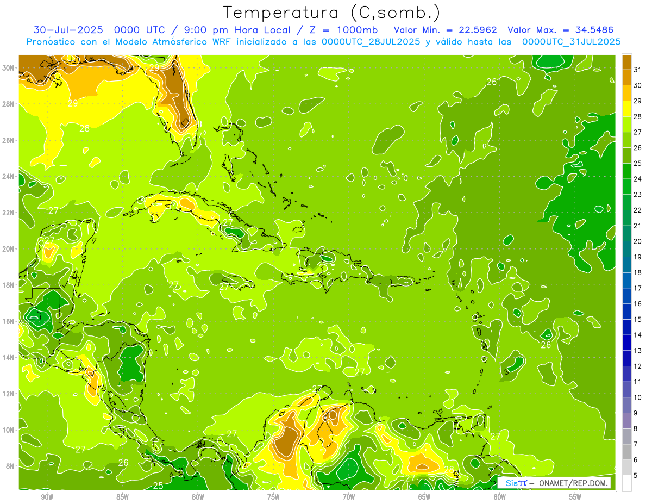Click the date '30-Jul-2025' in the header
Viewport: 652px width, 504px height.
67,29
